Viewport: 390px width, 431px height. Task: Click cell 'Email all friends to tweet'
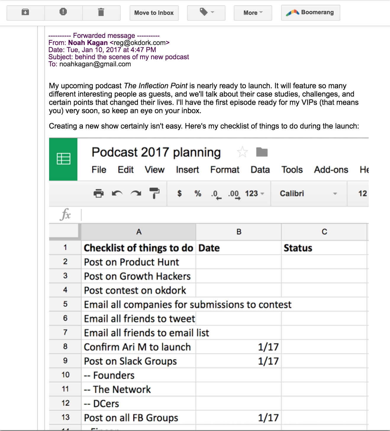click(138, 318)
